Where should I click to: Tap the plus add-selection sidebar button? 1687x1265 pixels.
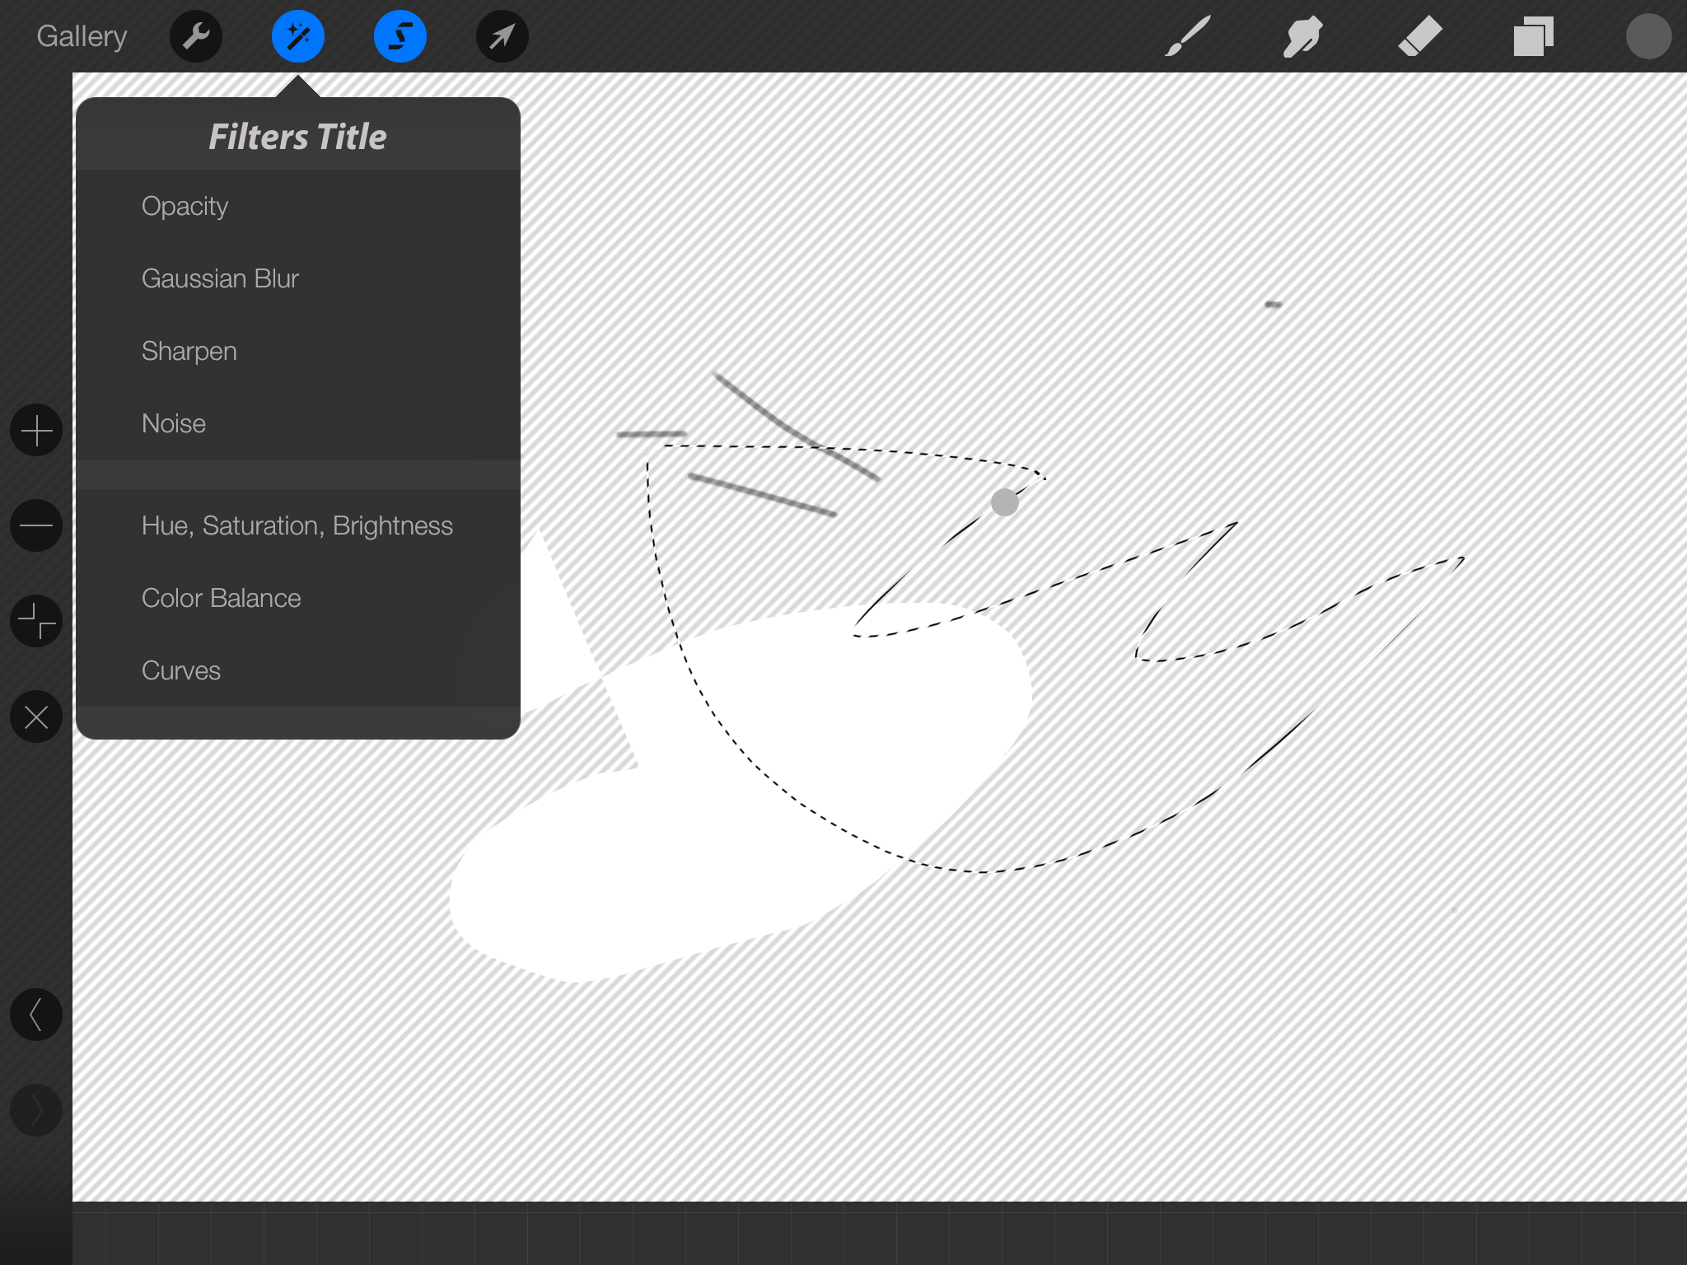pyautogui.click(x=36, y=430)
